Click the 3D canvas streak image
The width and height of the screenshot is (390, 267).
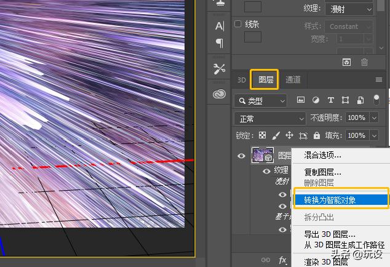(x=92, y=114)
